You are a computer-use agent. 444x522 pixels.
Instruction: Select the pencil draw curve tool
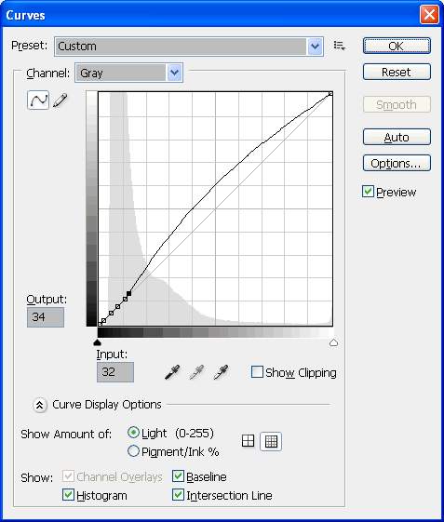[x=60, y=100]
